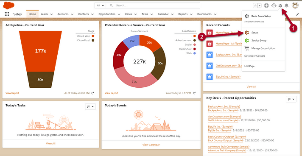
Task: Expand the Tasks tab chevron
Action: click(x=151, y=14)
